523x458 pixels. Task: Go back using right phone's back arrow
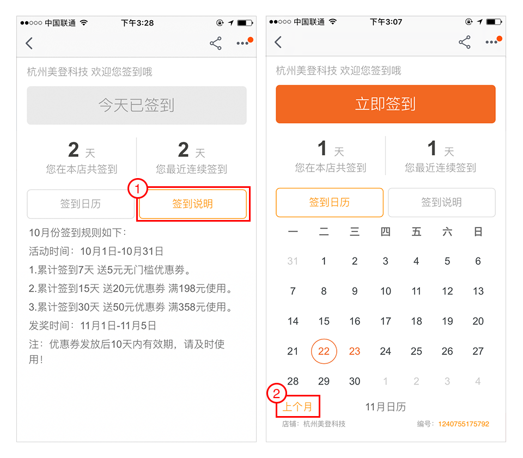tap(278, 42)
